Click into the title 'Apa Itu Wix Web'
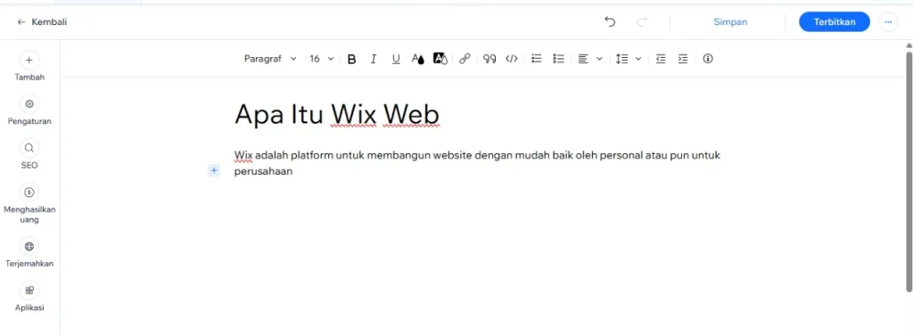913x335 pixels. [x=336, y=114]
